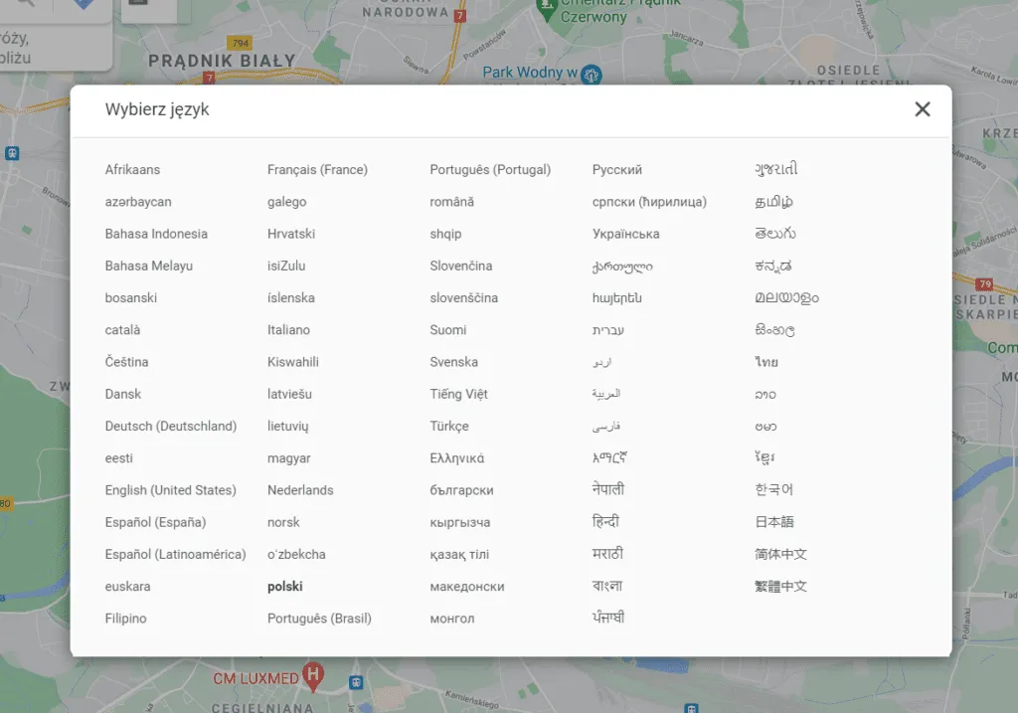Click the 79 road shield on the right
The height and width of the screenshot is (713, 1018).
click(984, 284)
